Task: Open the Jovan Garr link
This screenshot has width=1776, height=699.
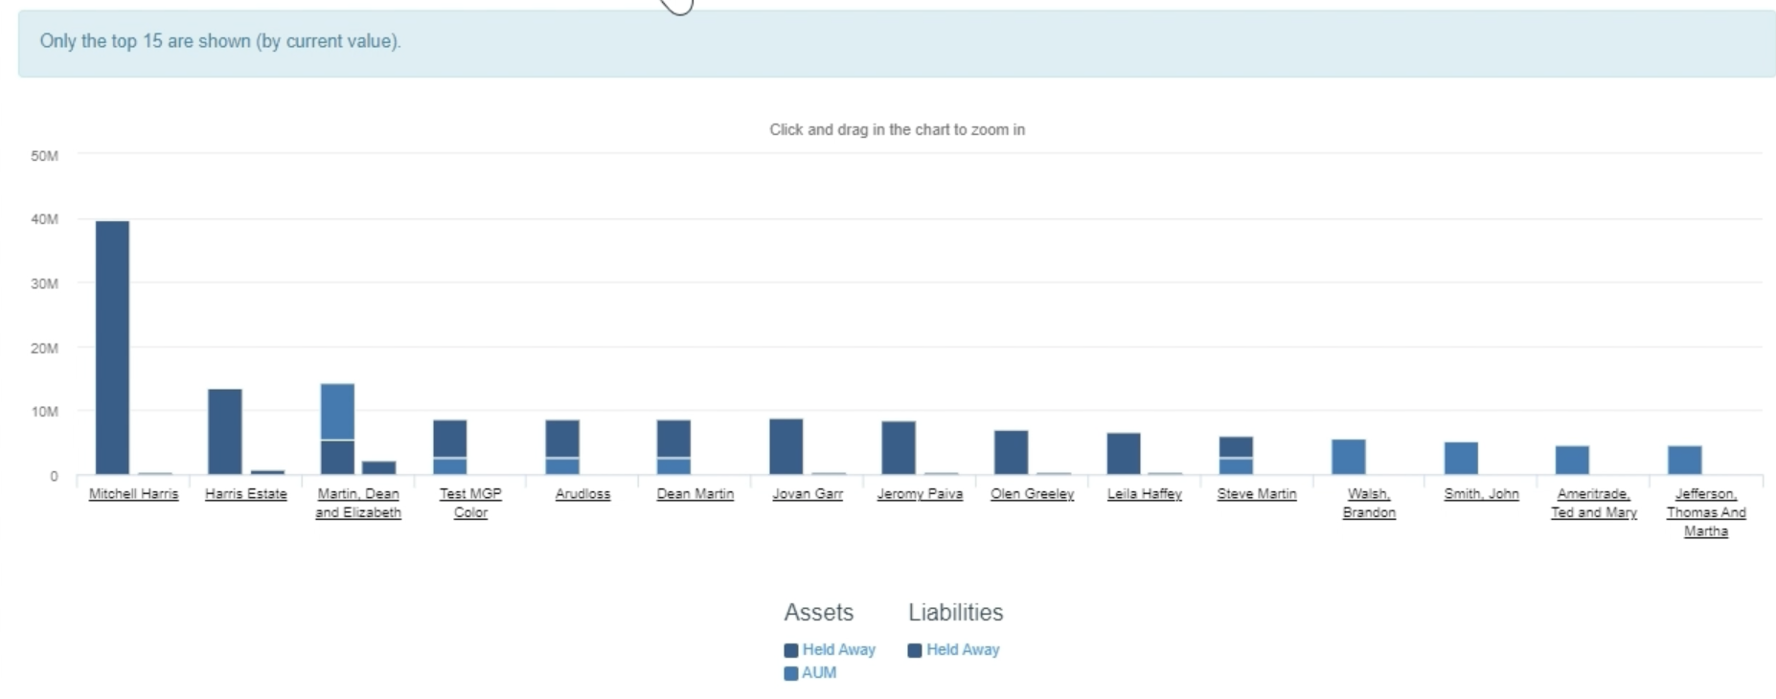Action: pyautogui.click(x=808, y=494)
